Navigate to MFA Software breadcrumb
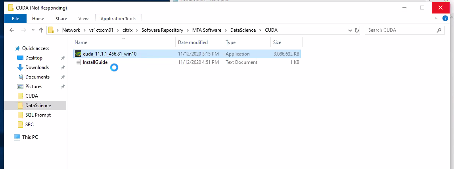 coord(207,30)
